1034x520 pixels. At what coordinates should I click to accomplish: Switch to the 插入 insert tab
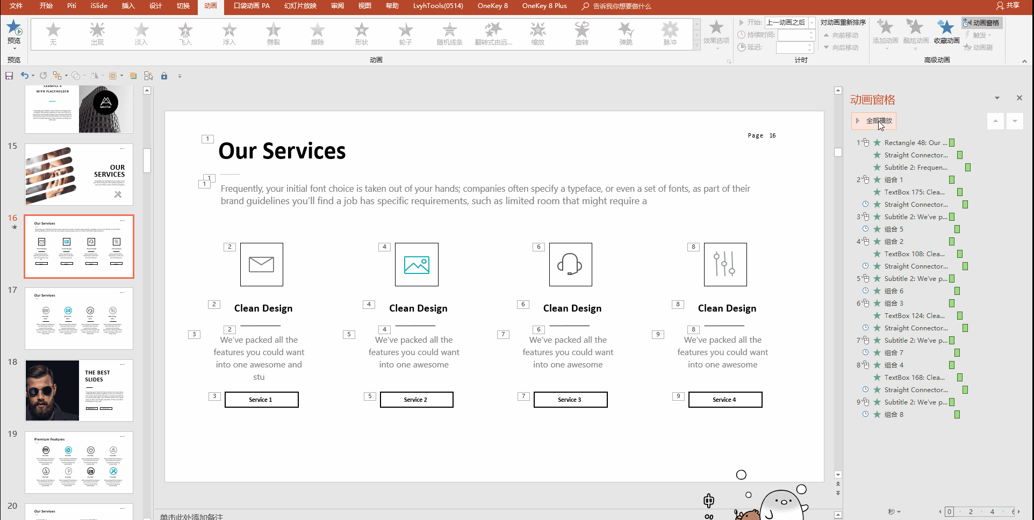(x=128, y=6)
